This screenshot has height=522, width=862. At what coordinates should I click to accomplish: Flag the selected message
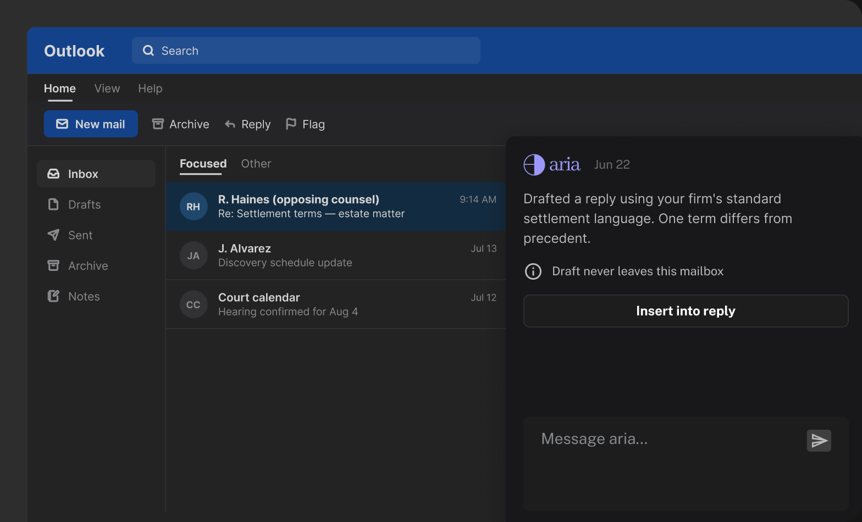(x=306, y=124)
